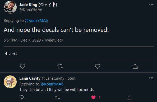Open Lana Cavity display name profile

pos(30,78)
